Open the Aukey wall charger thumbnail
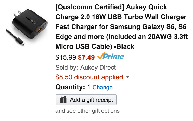The image size is (193, 121). point(27,27)
